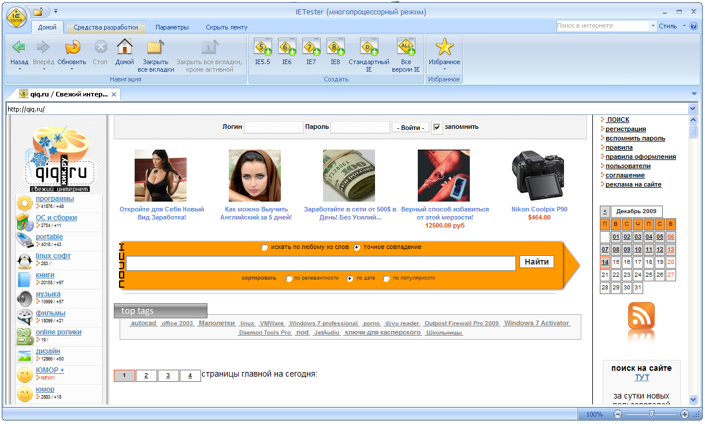Select искать по любому из слов radio
Screen dimensions: 705x424
point(265,247)
